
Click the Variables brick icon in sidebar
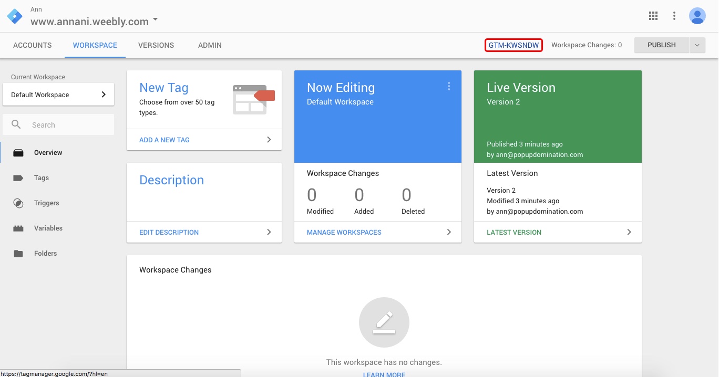(18, 228)
